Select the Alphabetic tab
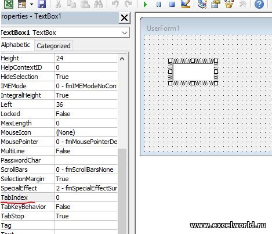 [x=16, y=45]
